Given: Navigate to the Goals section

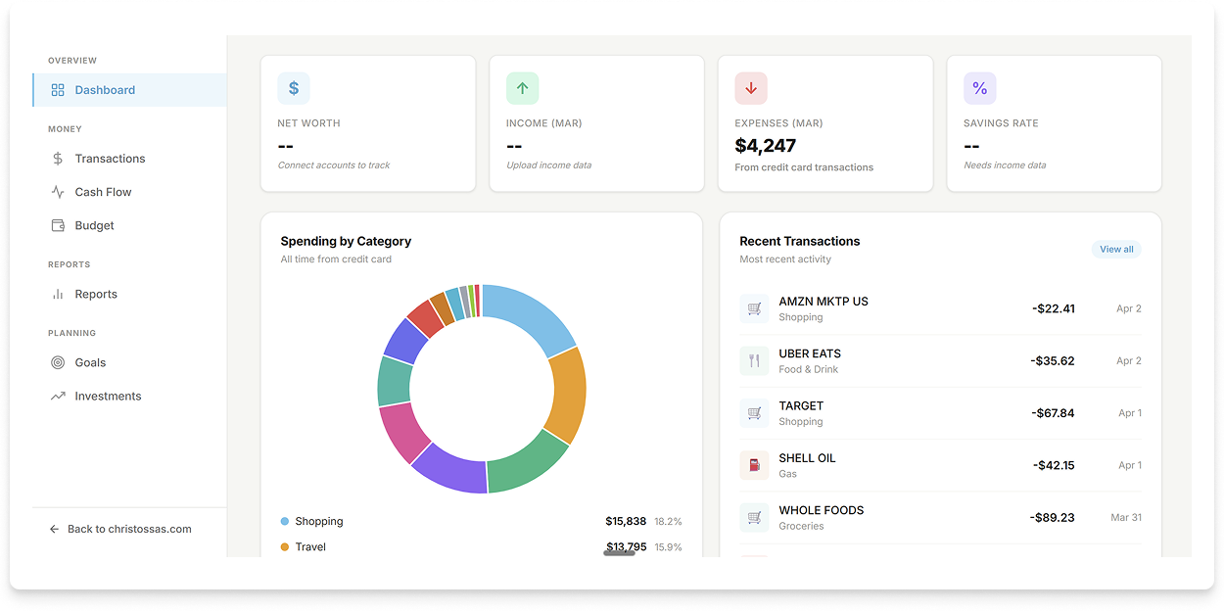Looking at the screenshot, I should point(89,362).
